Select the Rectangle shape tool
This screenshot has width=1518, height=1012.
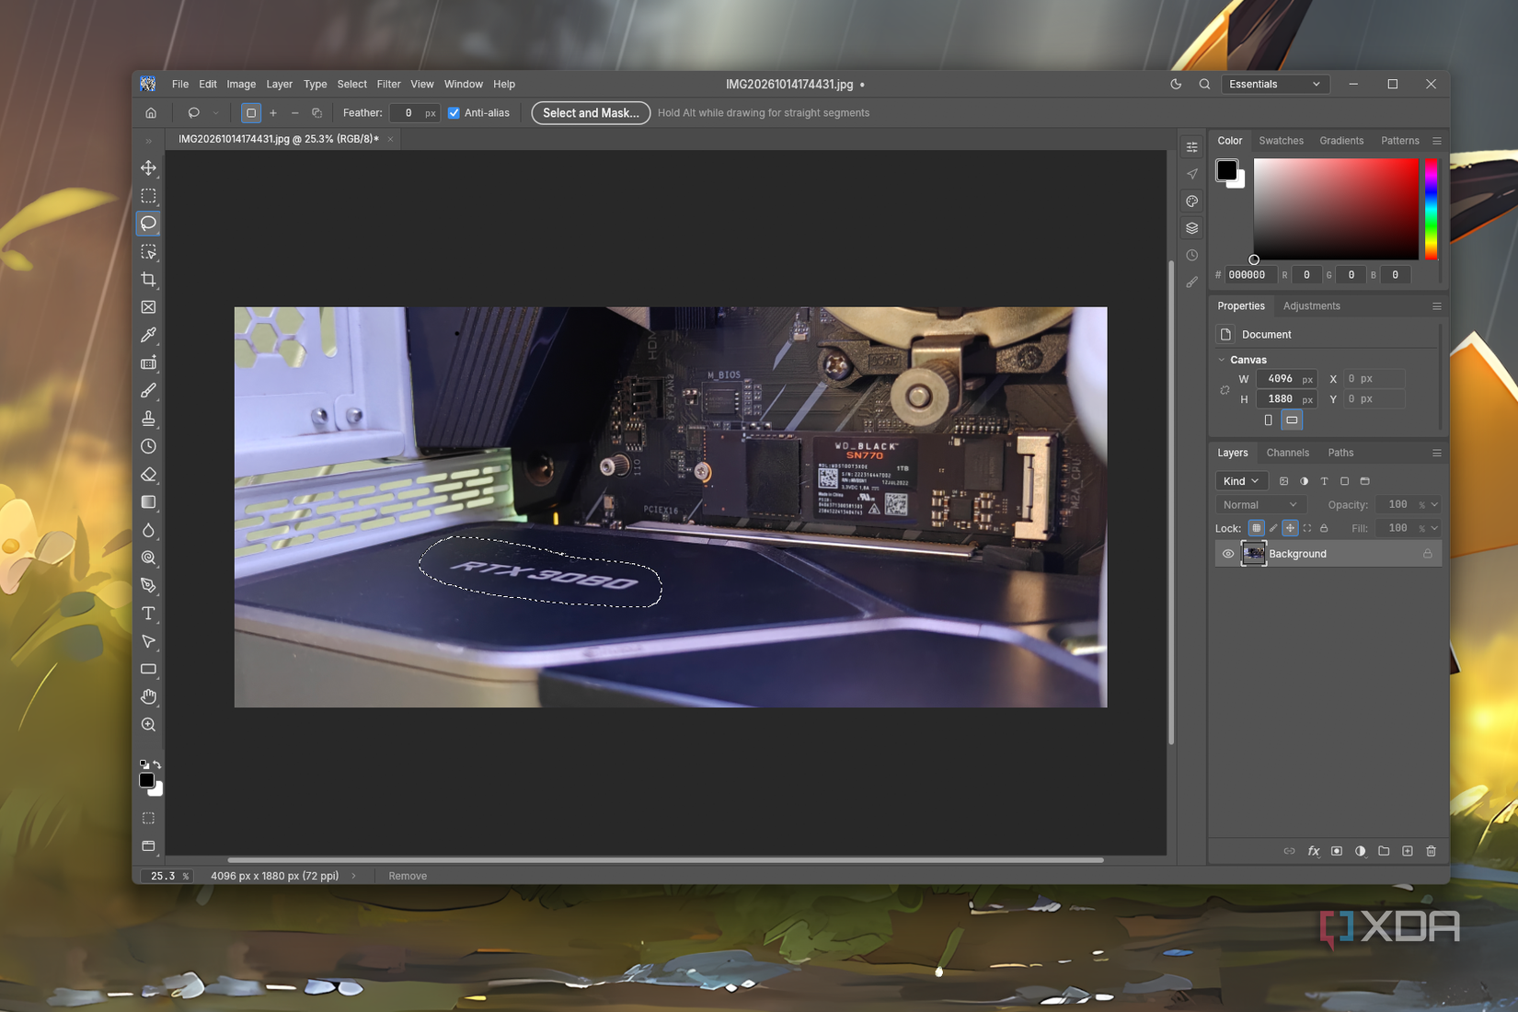(148, 669)
